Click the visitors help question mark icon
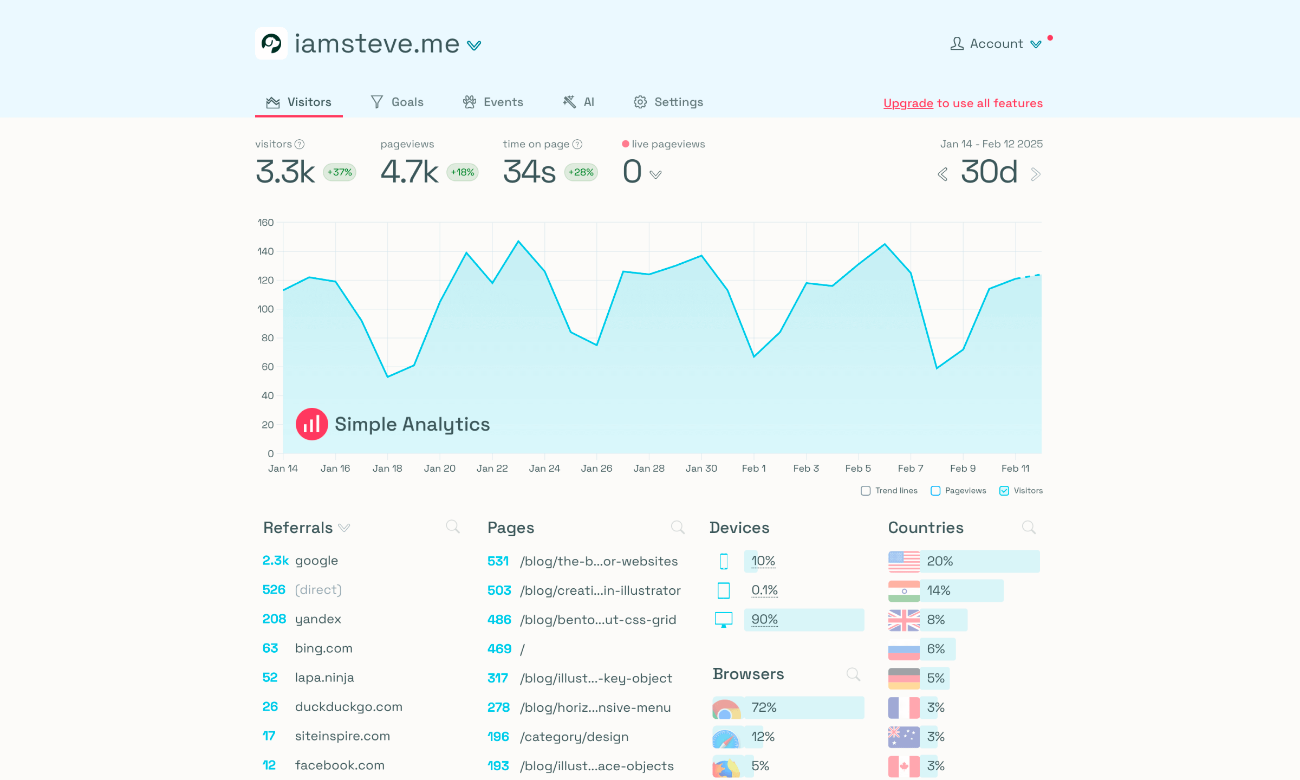 coord(300,144)
